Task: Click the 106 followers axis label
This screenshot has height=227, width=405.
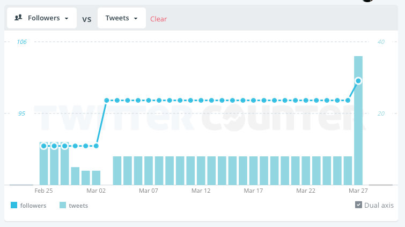Action: point(22,42)
